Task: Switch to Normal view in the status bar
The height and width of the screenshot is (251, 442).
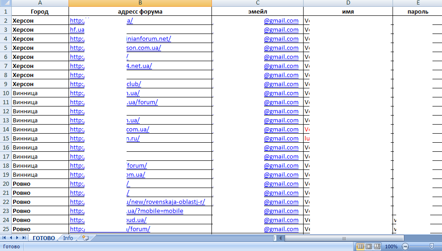Action: tap(360, 246)
